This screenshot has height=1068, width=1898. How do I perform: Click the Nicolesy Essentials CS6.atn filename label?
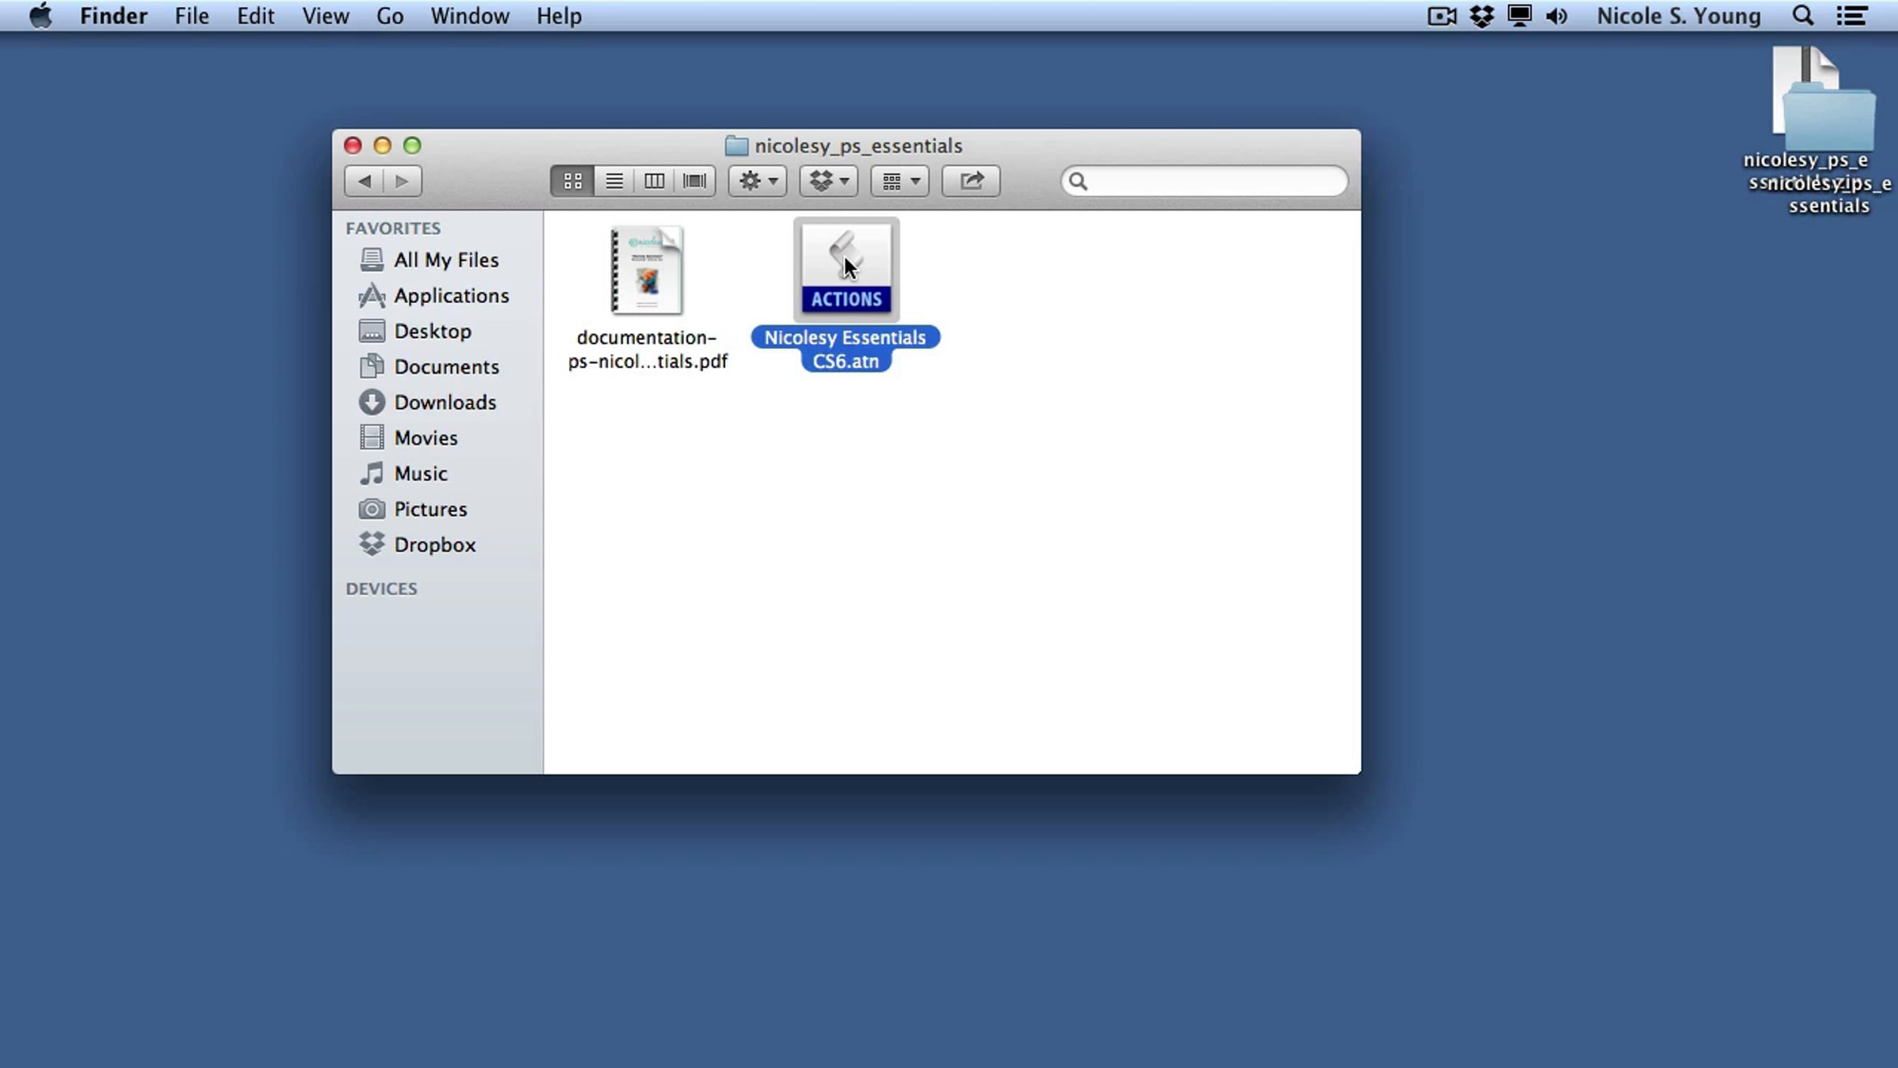click(845, 349)
